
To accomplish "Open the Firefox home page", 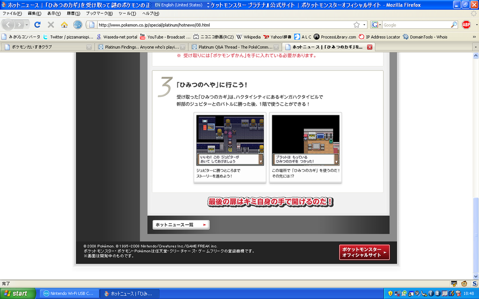I will pyautogui.click(x=64, y=25).
